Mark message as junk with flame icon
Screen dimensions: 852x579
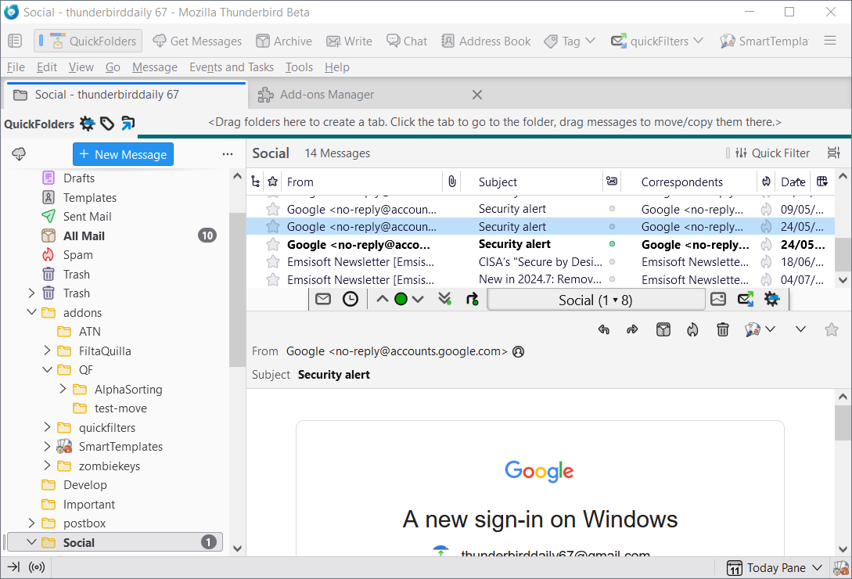click(x=692, y=329)
